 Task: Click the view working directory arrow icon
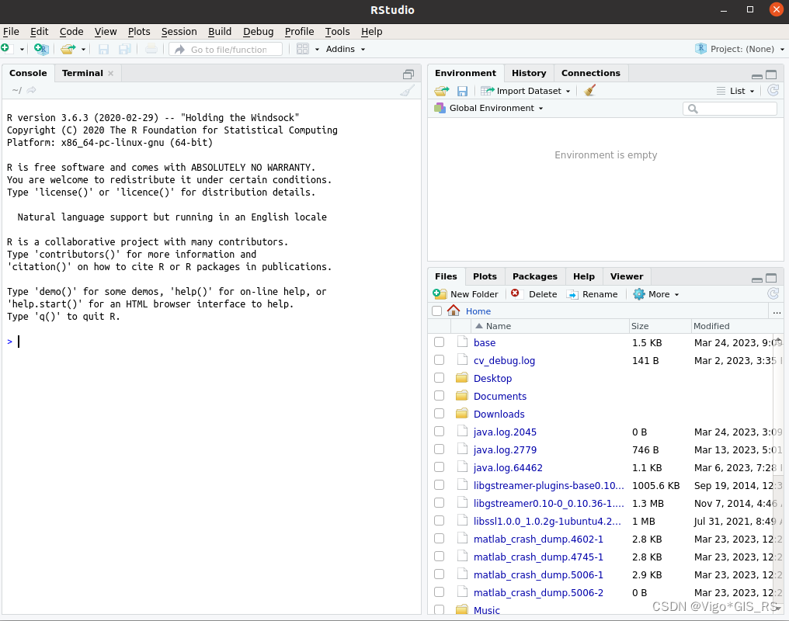(31, 90)
